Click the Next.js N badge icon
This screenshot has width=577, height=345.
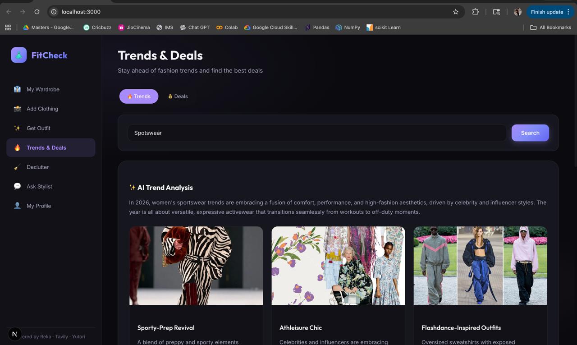(x=14, y=334)
